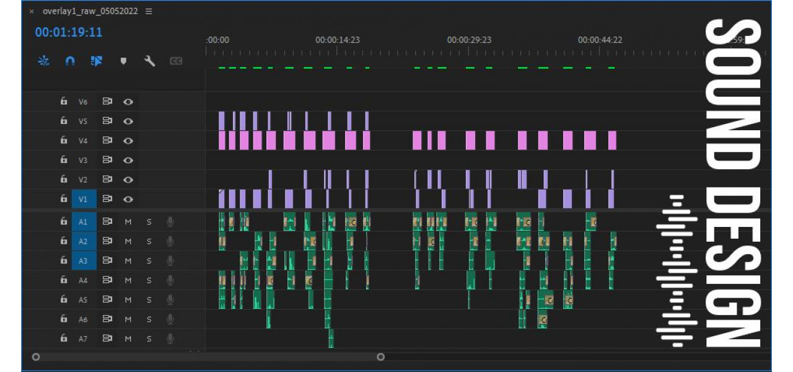
Task: Add a marker with shield icon
Action: tap(123, 61)
